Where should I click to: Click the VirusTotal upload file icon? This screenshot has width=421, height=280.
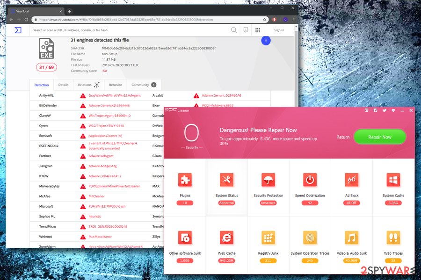click(x=246, y=30)
